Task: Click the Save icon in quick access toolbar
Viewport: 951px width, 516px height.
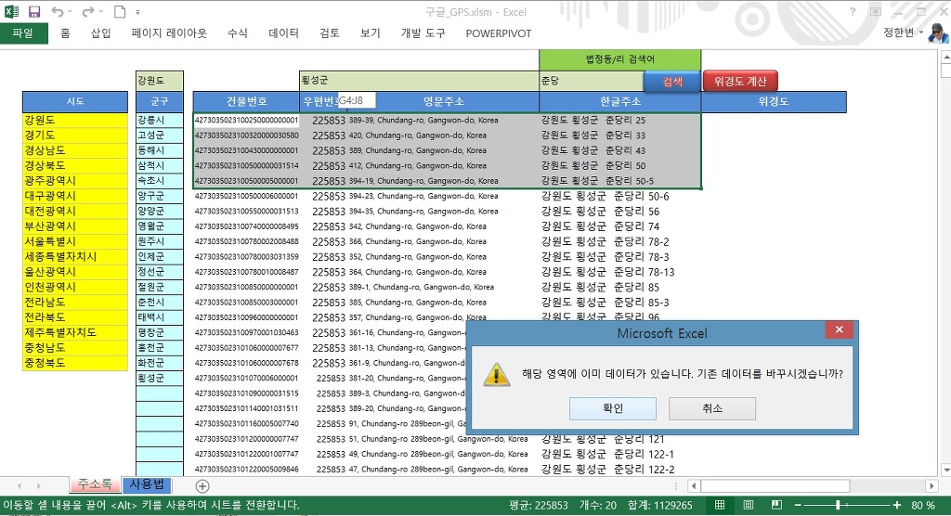Action: pyautogui.click(x=34, y=12)
